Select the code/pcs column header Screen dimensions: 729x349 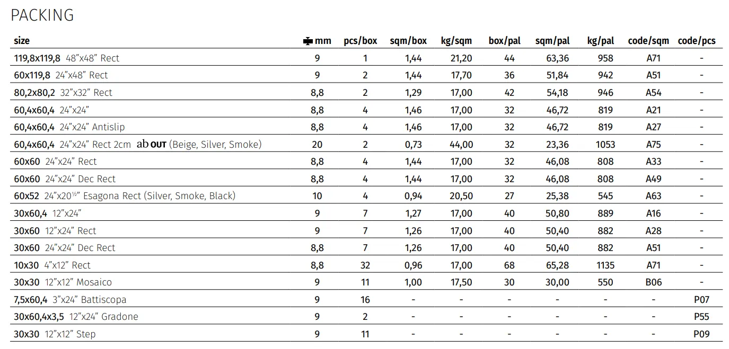[x=697, y=41]
